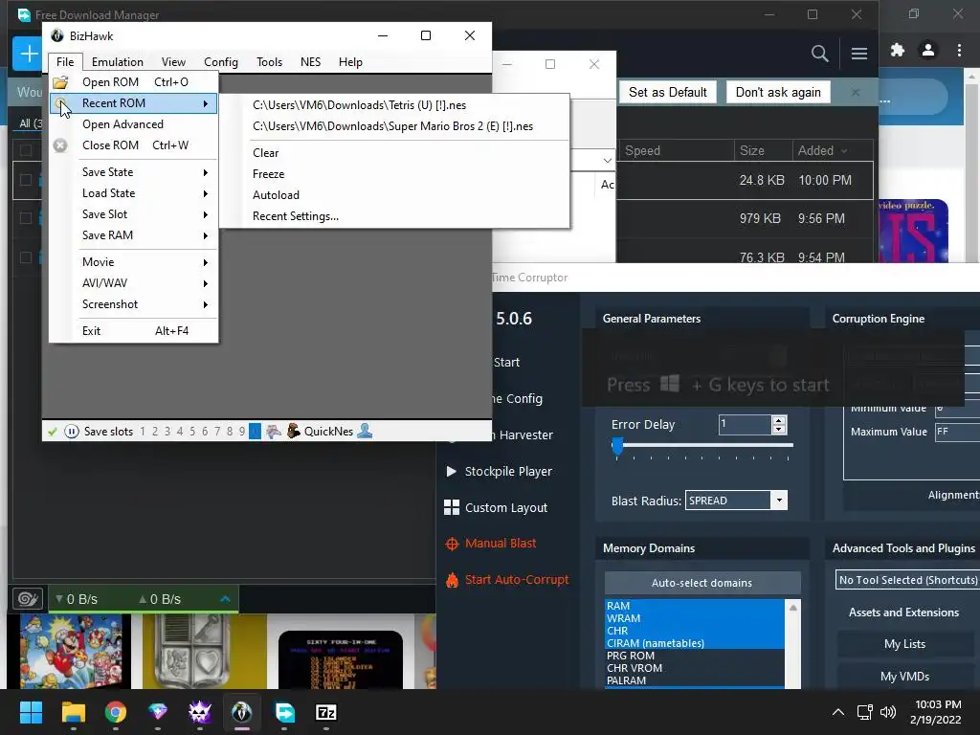Click the Start Auto-Corrupt flame icon
Viewport: 980px width, 735px height.
tap(452, 580)
